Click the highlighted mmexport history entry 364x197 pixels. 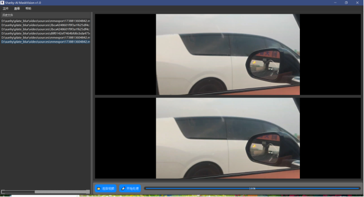point(46,42)
